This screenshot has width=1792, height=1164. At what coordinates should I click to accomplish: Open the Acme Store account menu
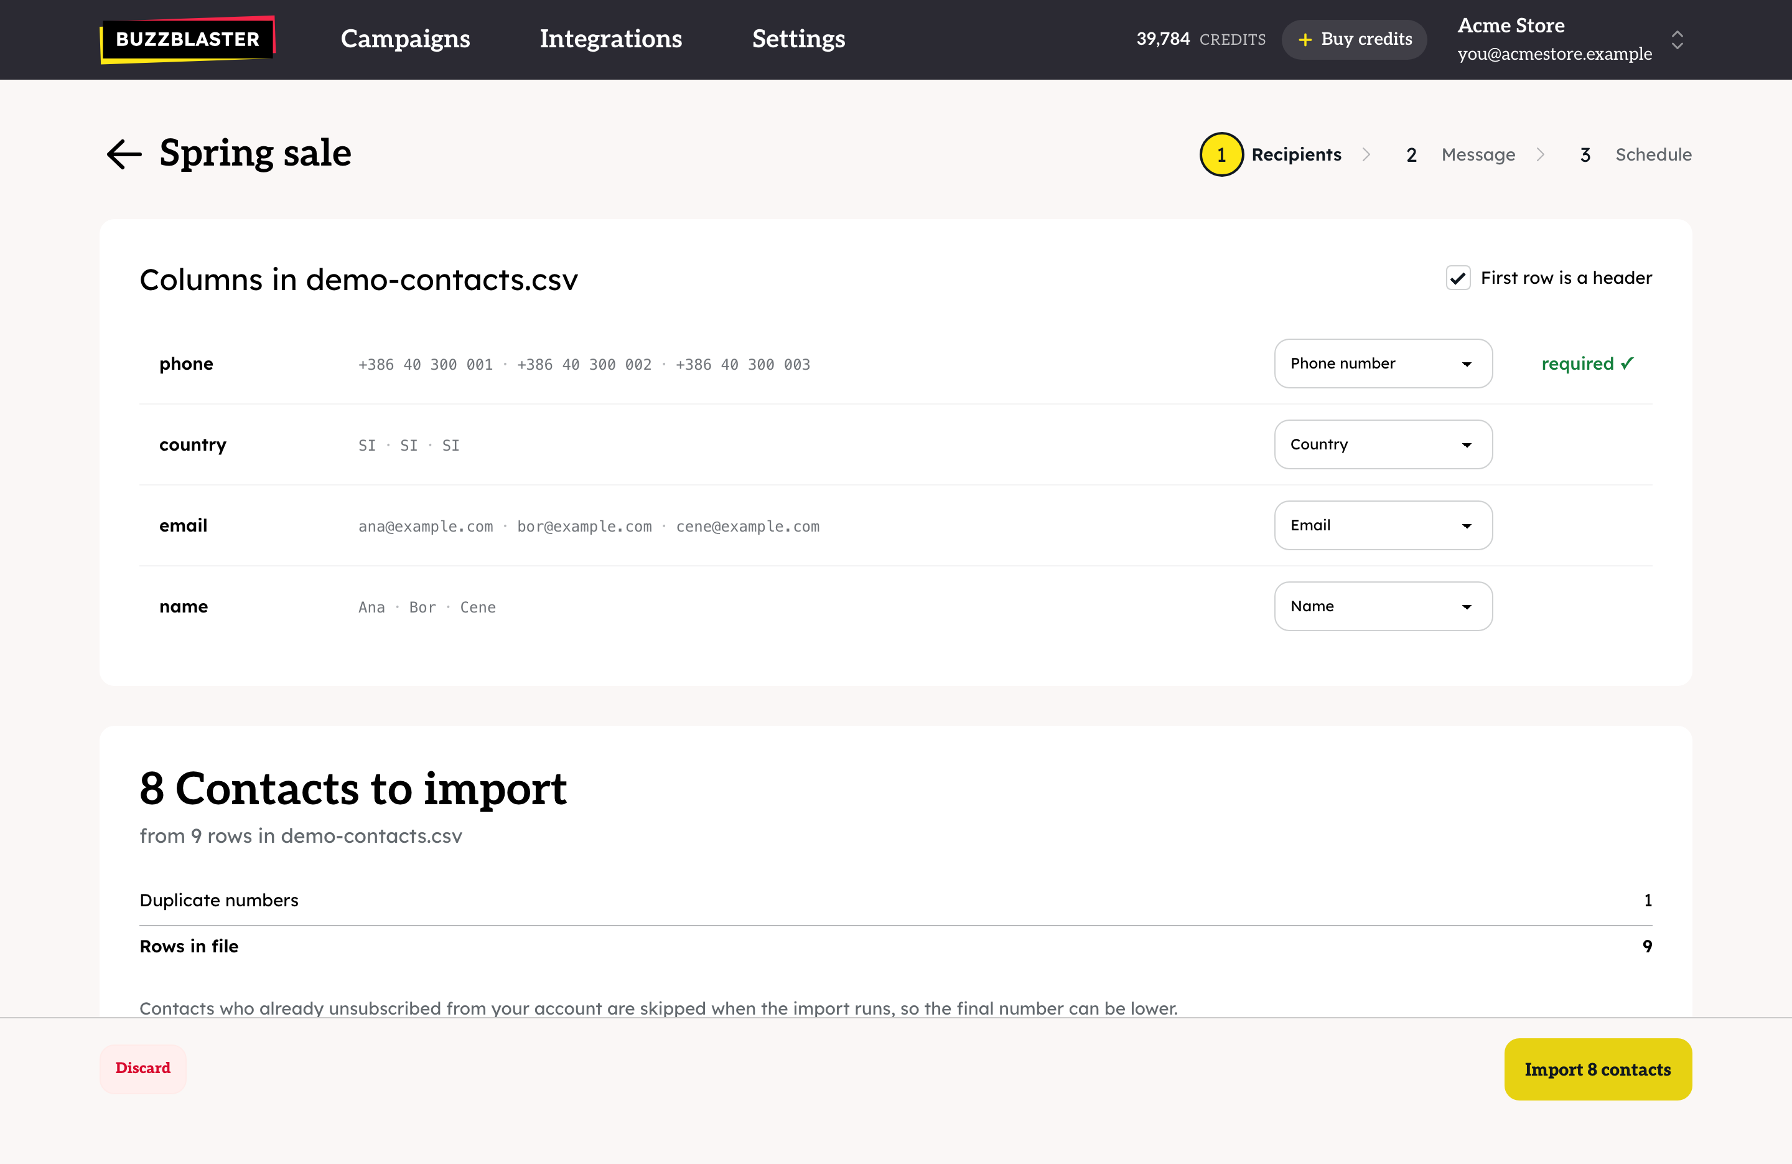[x=1570, y=40]
